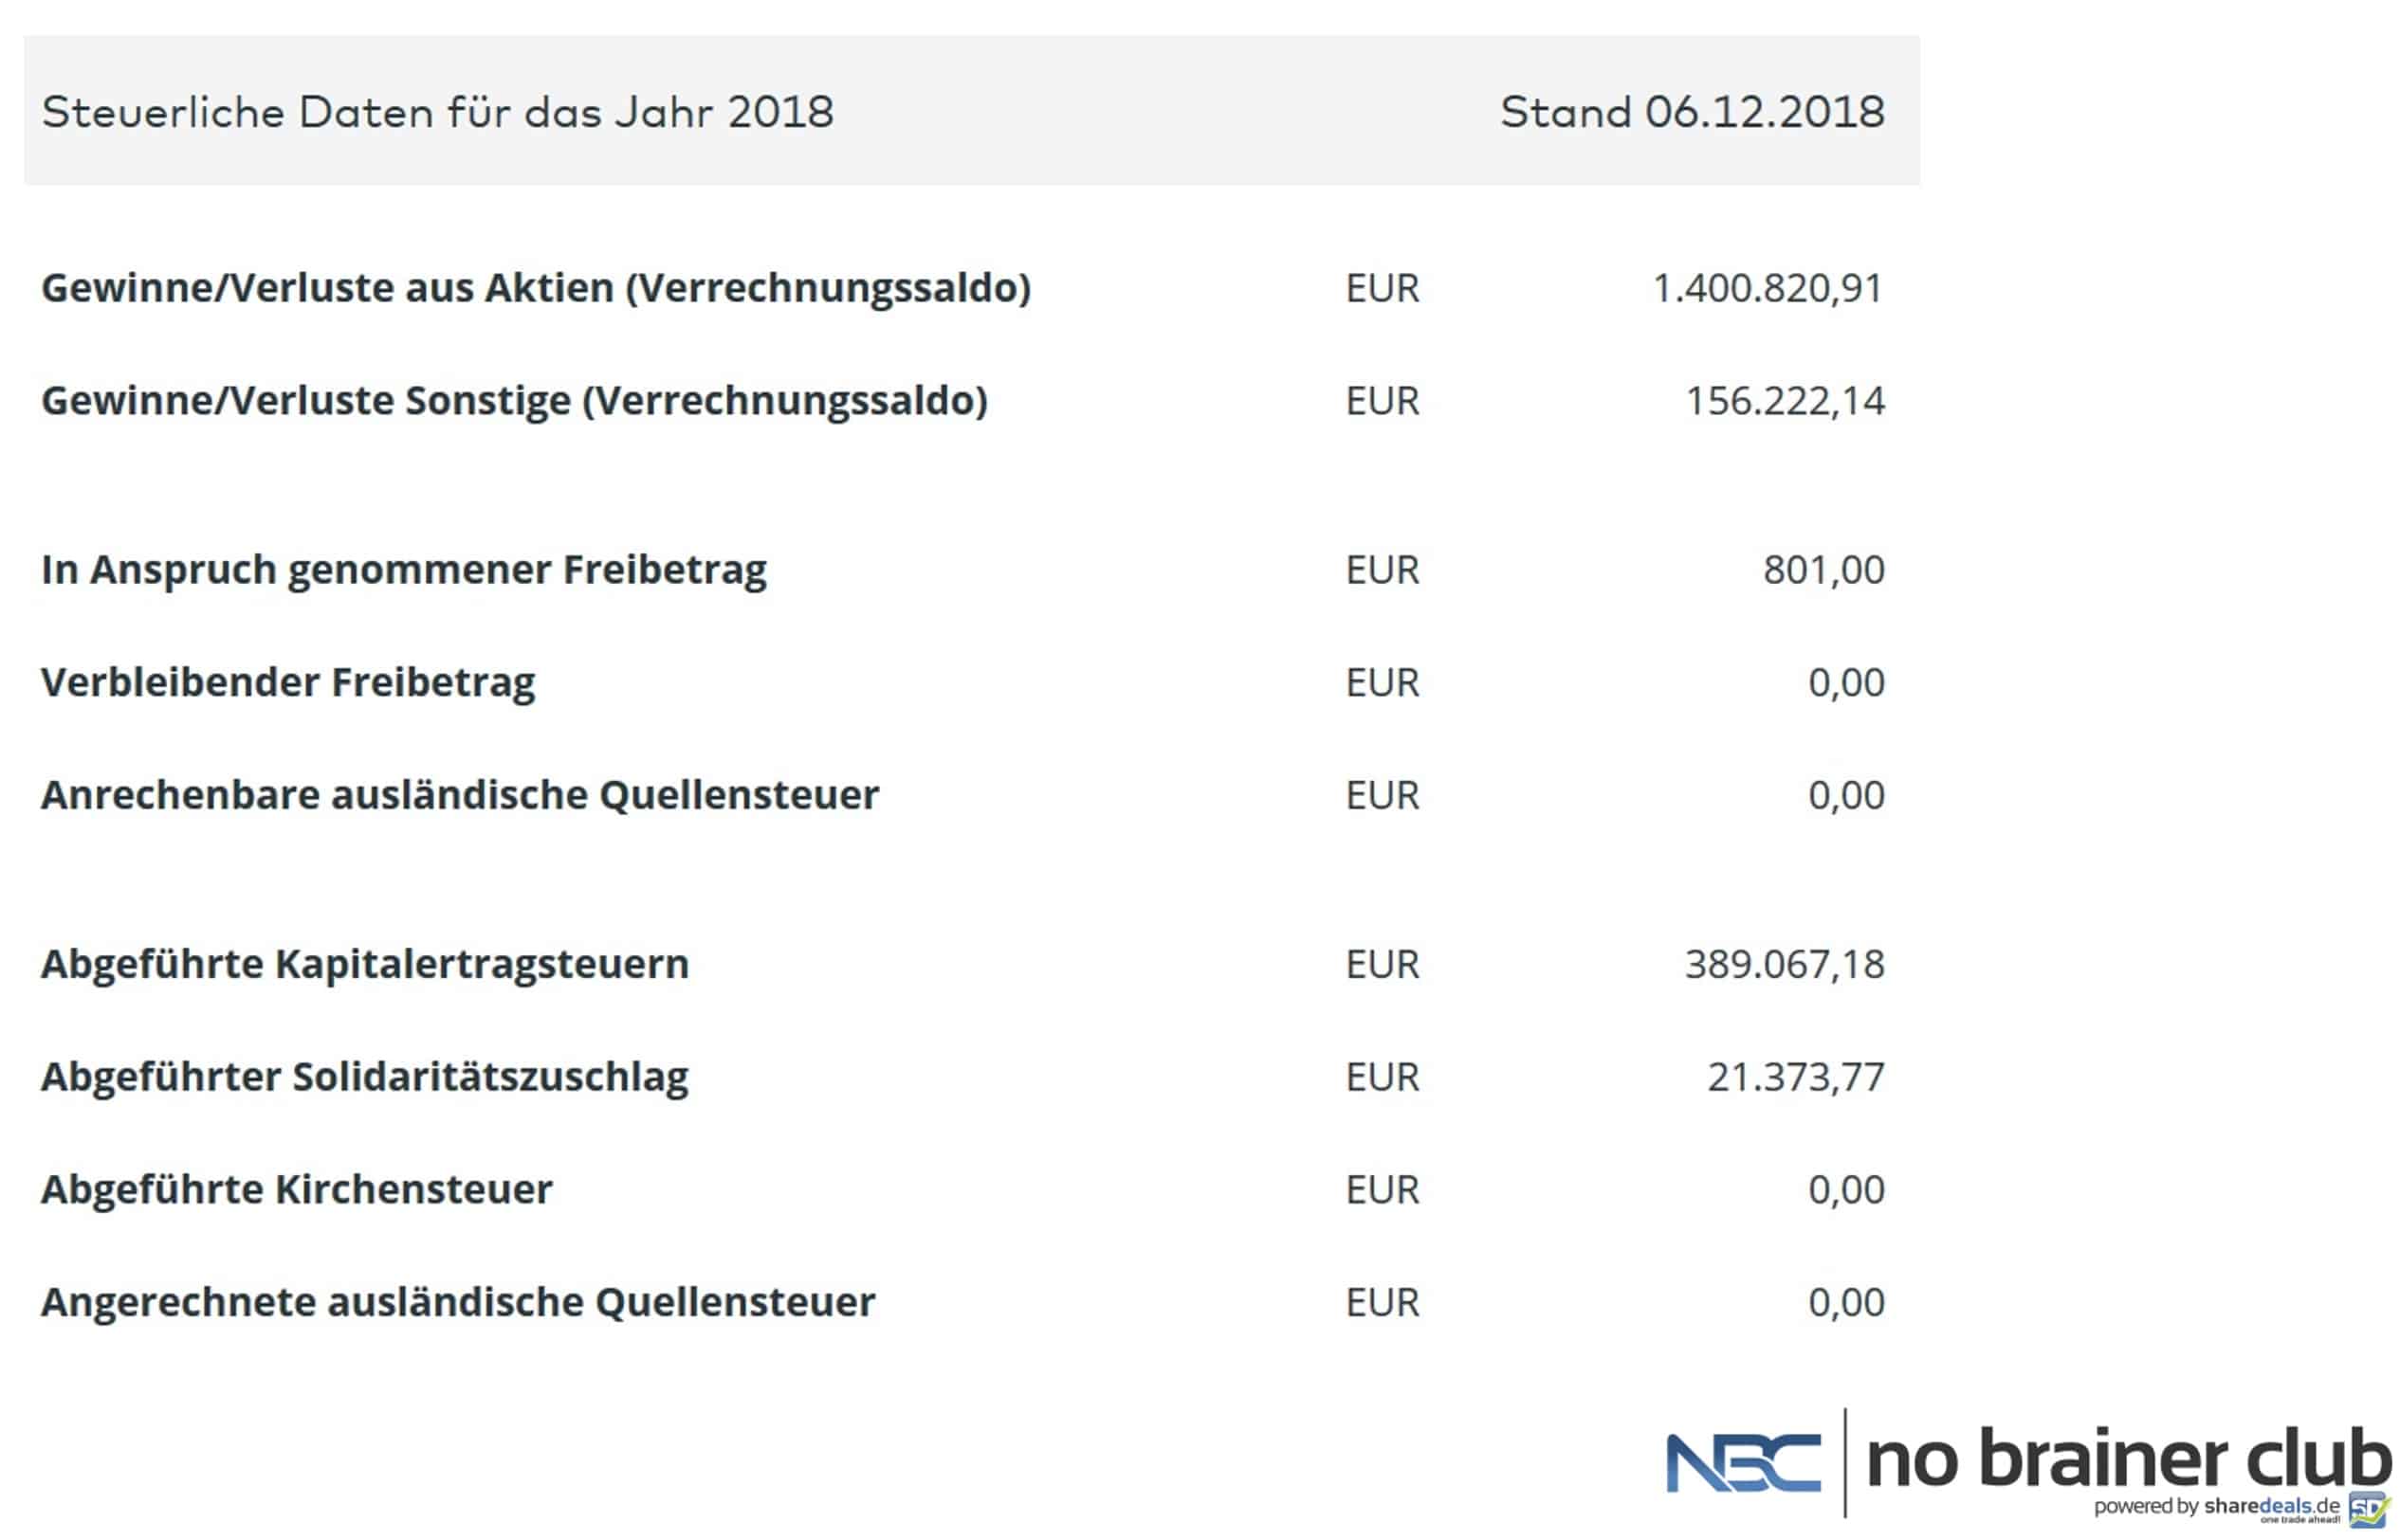
Task: Select the 'Gewinne/Verluste Sonstige' row label
Action: click(x=514, y=401)
